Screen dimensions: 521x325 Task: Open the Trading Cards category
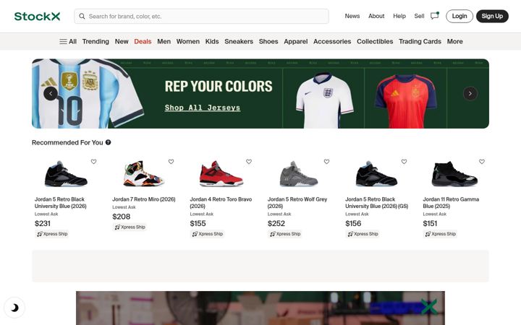420,41
